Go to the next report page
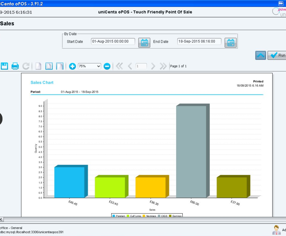This screenshot has width=286, height=236. pyautogui.click(x=153, y=66)
